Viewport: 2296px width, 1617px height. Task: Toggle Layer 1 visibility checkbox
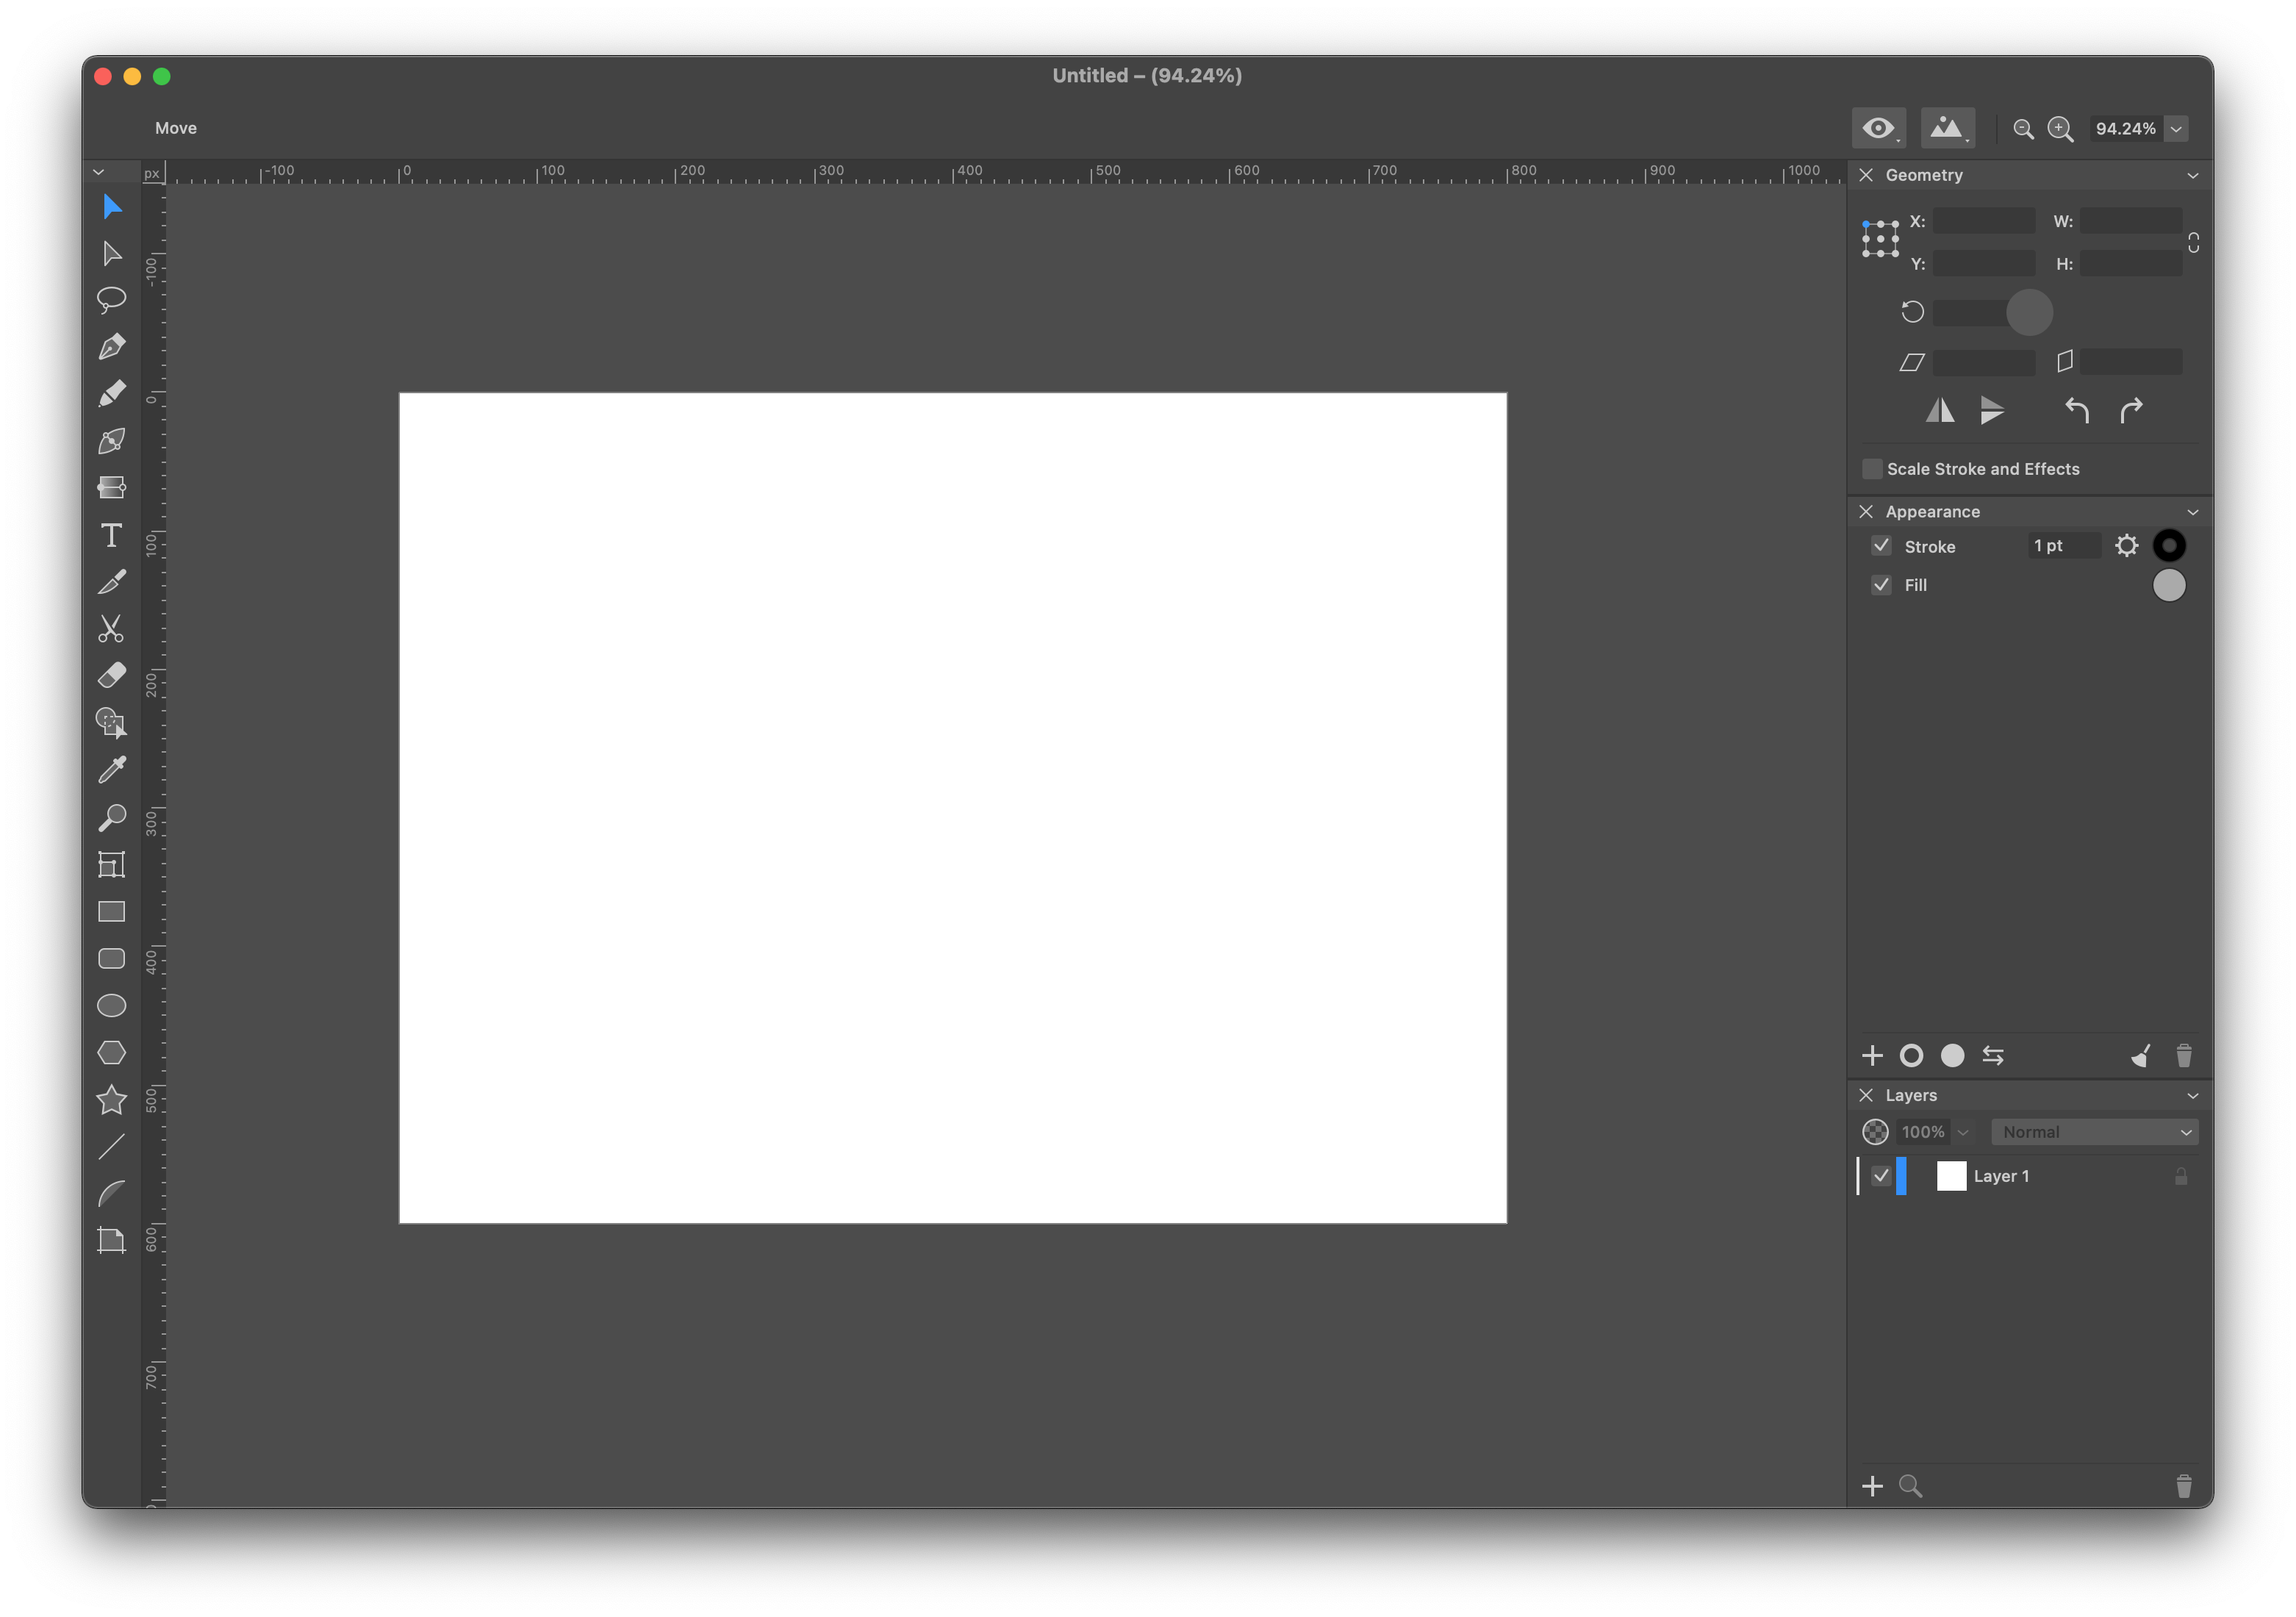coord(1881,1176)
